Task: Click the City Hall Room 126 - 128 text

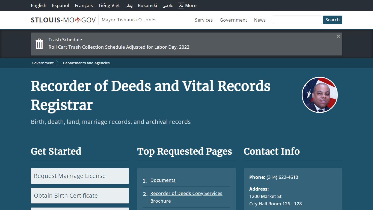Action: pyautogui.click(x=276, y=204)
